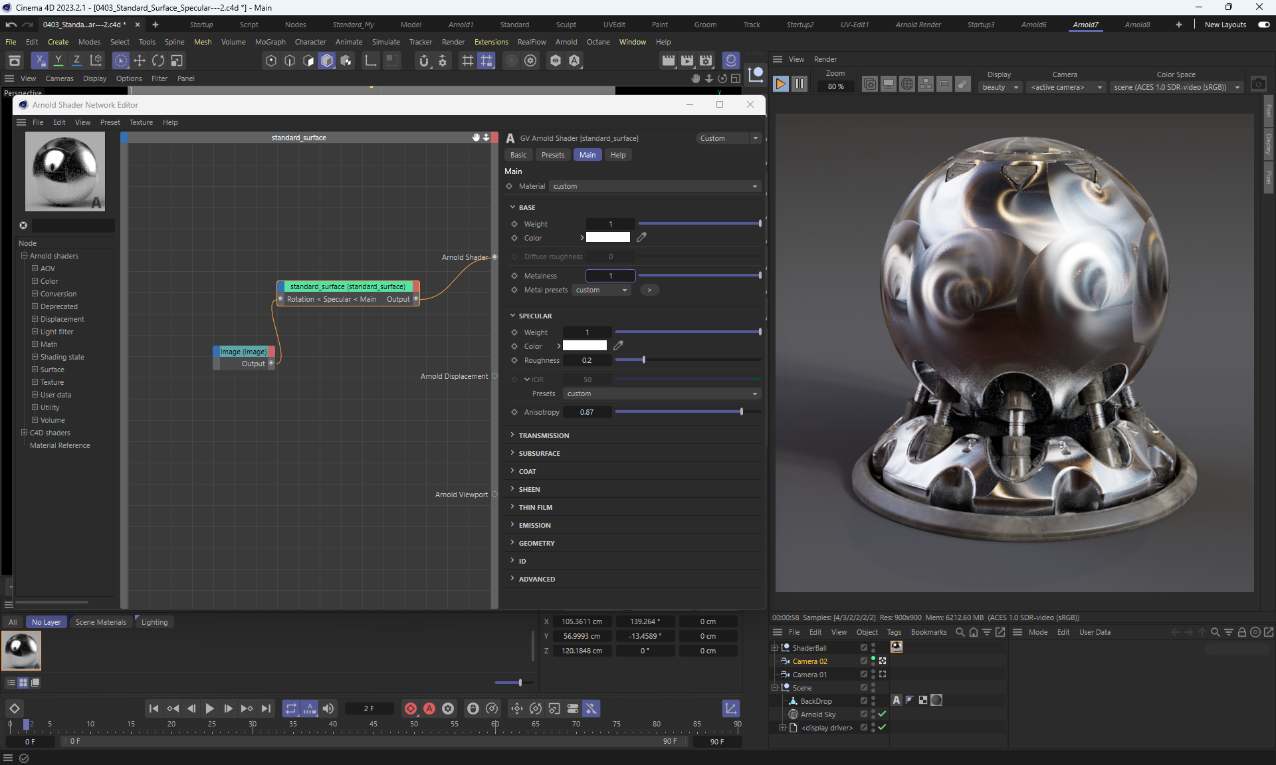Open the Display beauty dropdown

coord(1000,87)
